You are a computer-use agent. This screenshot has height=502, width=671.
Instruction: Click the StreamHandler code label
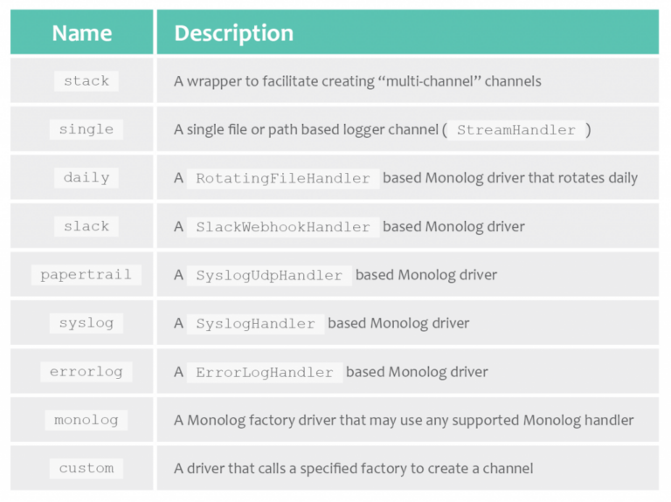tap(516, 130)
